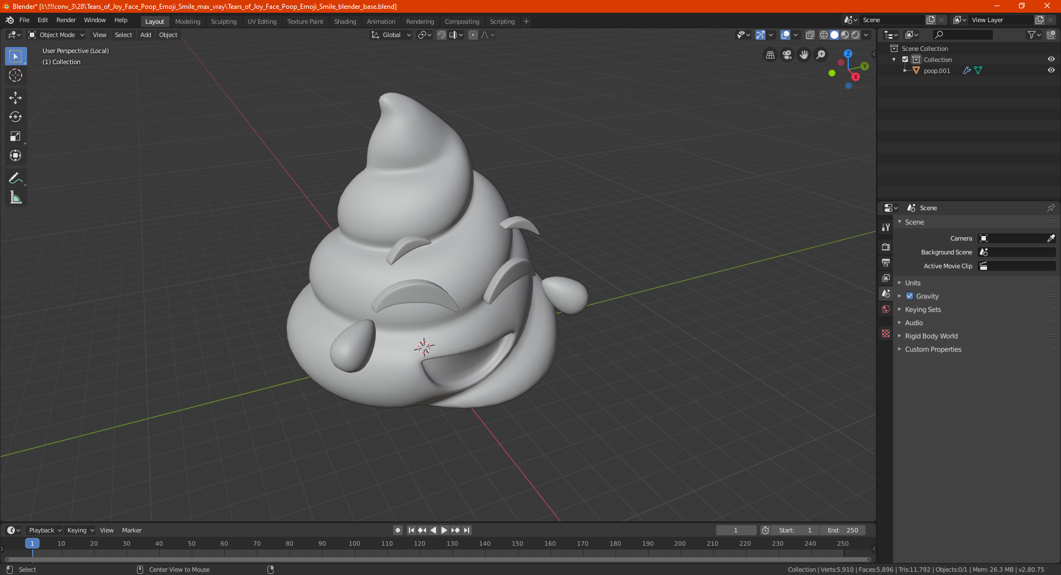Jump to the end frame
The image size is (1061, 575).
tap(467, 530)
